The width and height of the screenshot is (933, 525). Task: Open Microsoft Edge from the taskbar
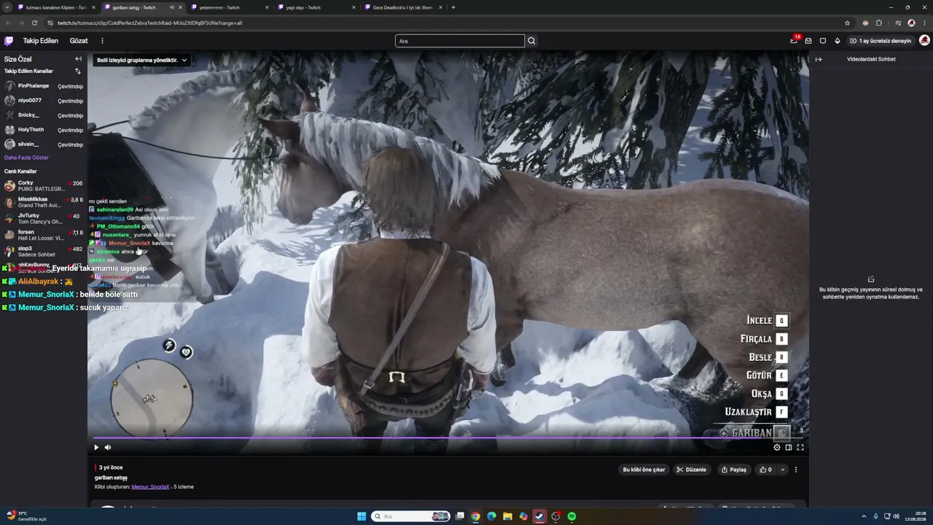click(x=491, y=516)
